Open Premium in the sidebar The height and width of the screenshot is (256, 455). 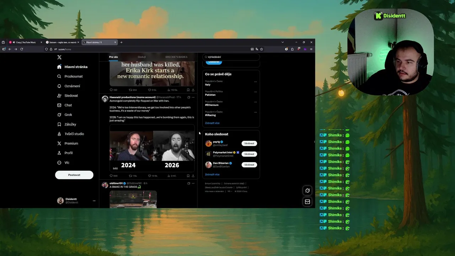(x=68, y=144)
